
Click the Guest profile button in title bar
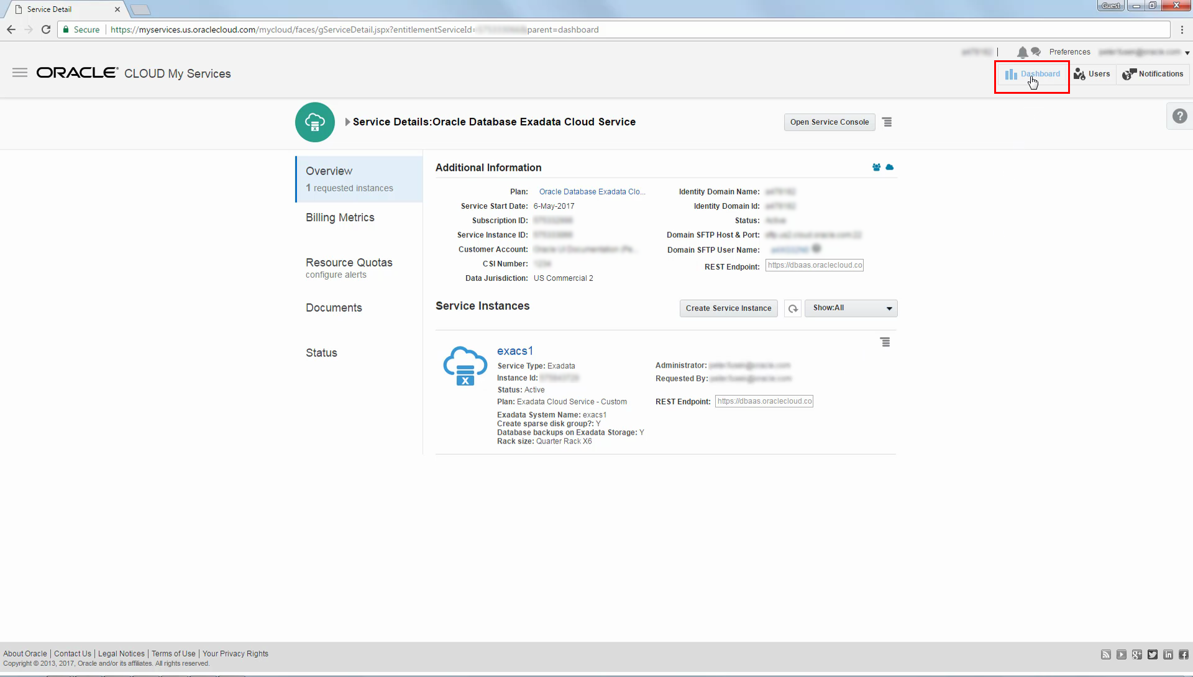pos(1111,6)
